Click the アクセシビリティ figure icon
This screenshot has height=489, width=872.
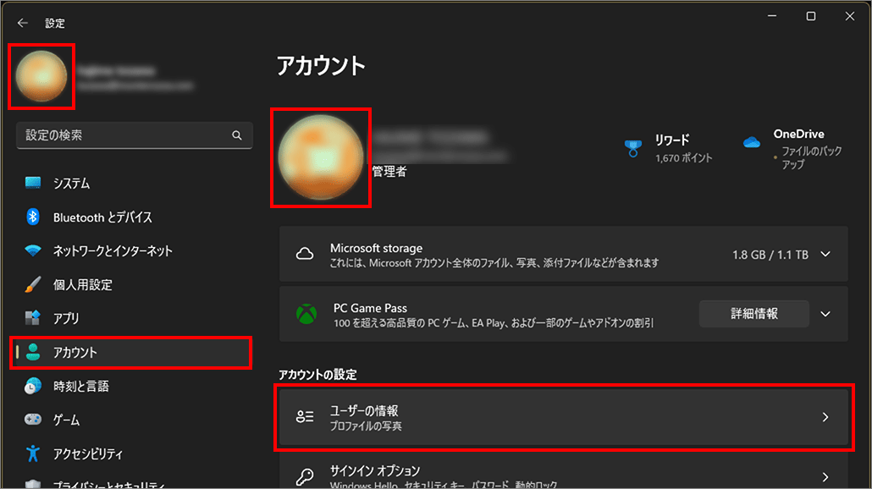click(33, 453)
